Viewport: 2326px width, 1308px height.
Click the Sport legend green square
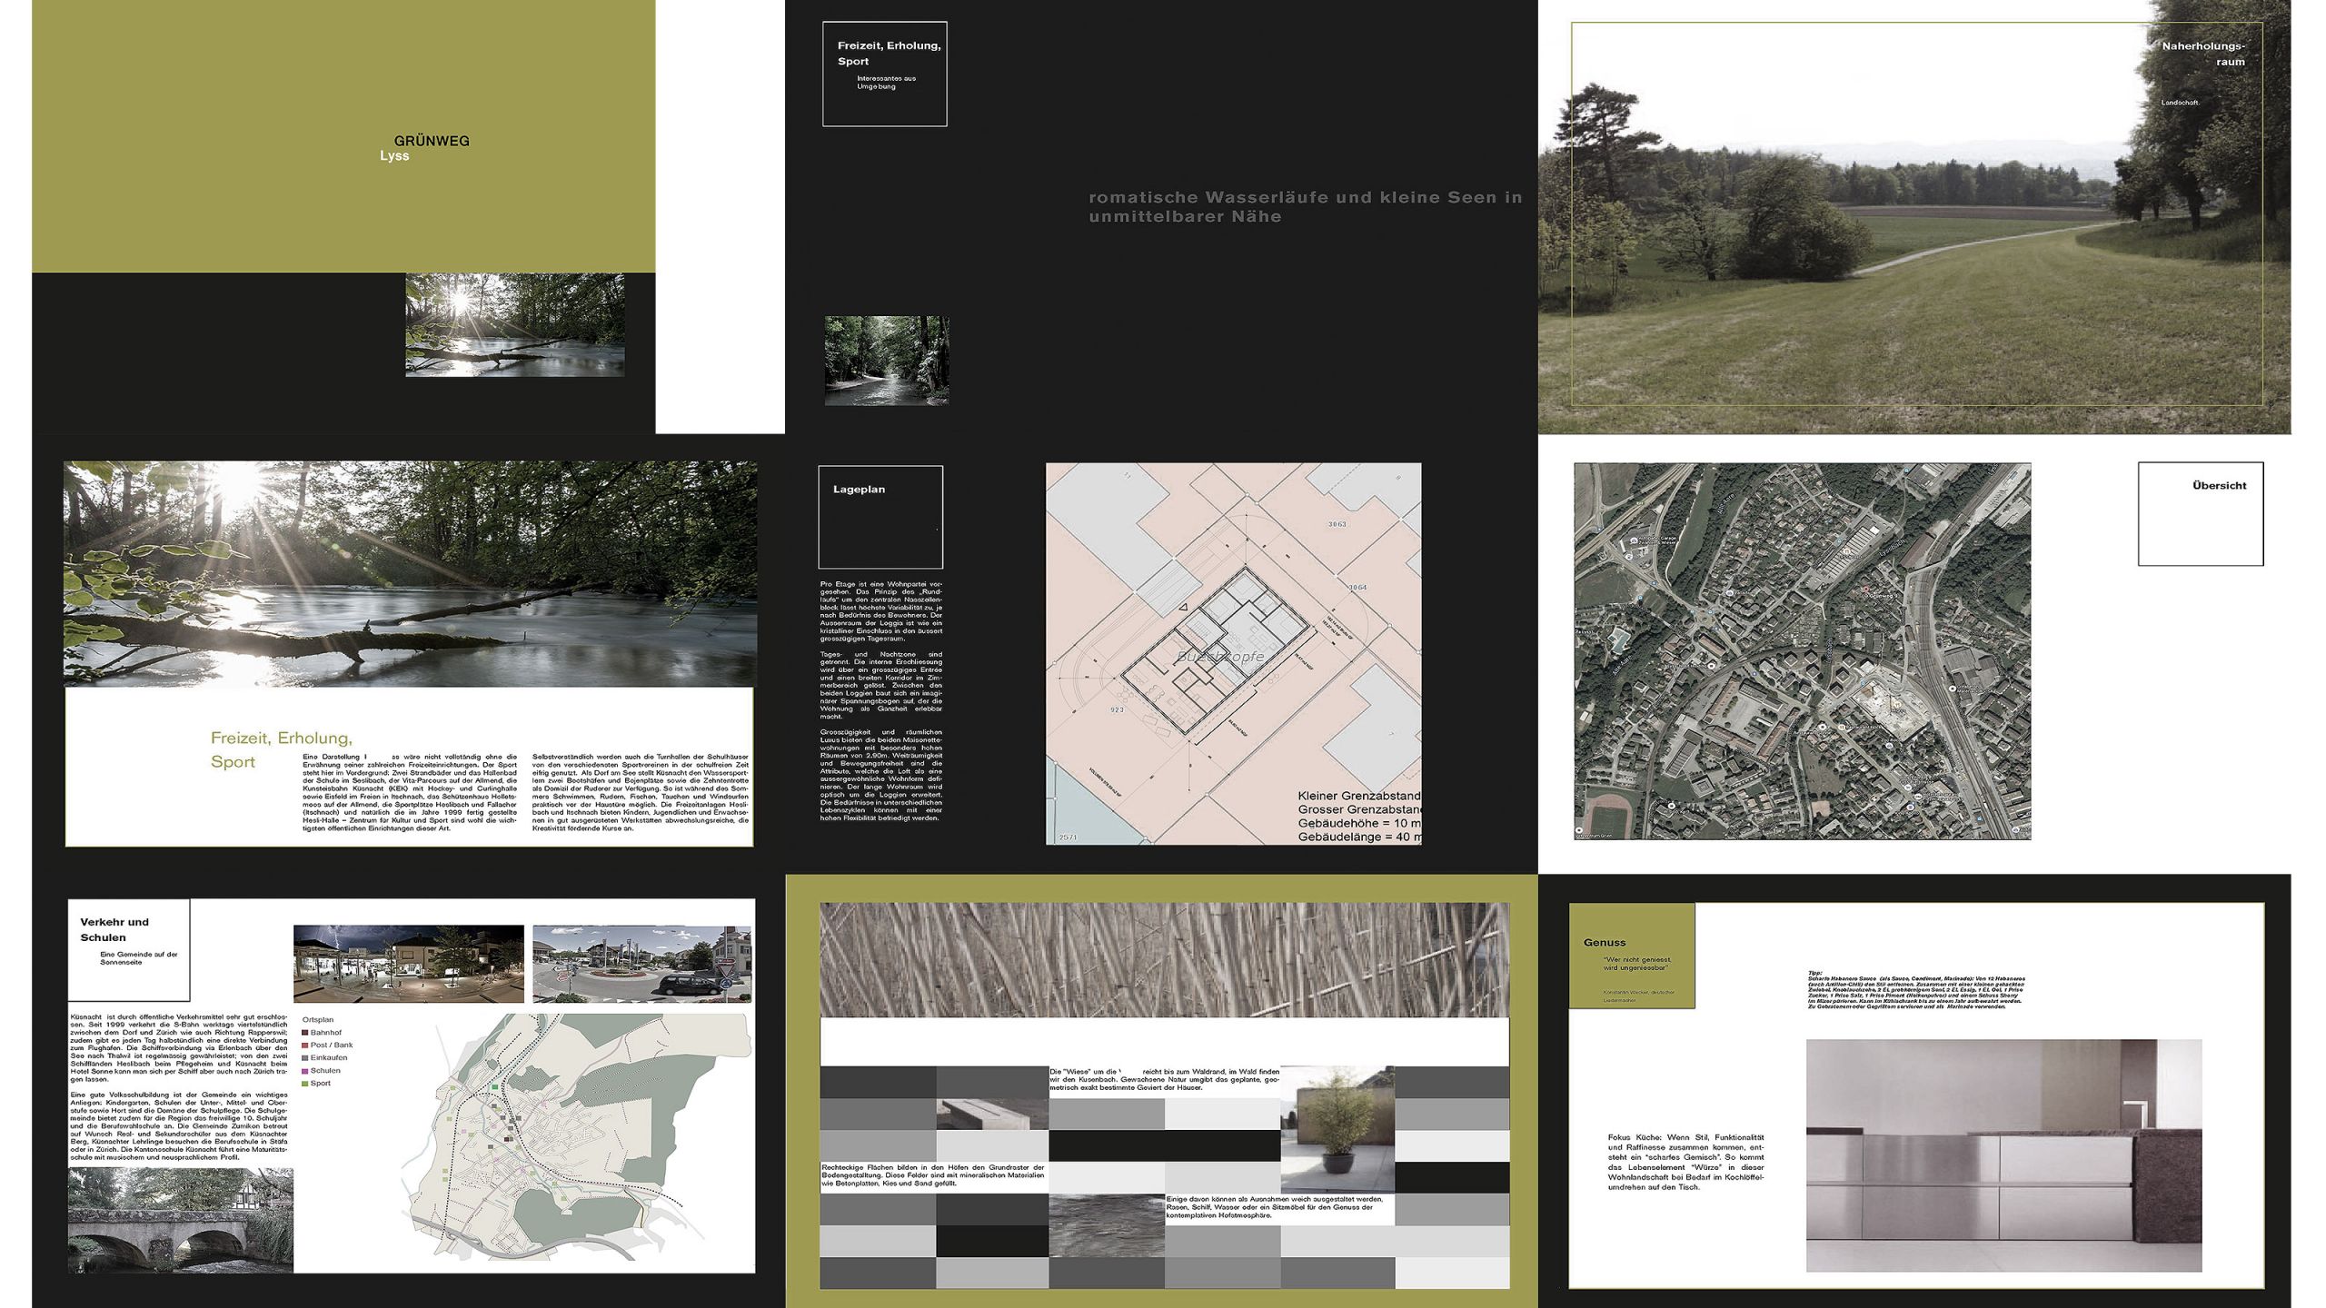click(x=305, y=1084)
